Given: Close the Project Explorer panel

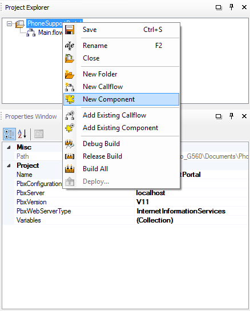Looking at the screenshot, I should coord(244,7).
